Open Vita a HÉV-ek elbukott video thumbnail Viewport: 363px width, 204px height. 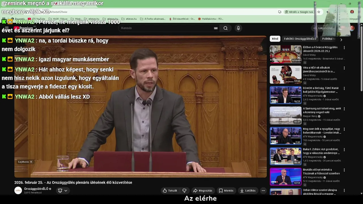point(286,75)
